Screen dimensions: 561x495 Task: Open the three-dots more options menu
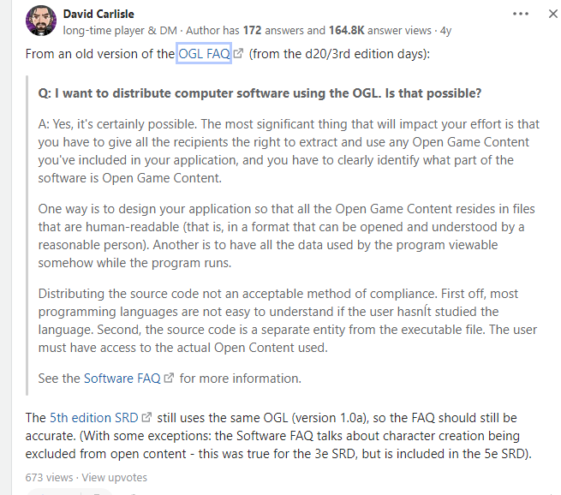point(520,14)
